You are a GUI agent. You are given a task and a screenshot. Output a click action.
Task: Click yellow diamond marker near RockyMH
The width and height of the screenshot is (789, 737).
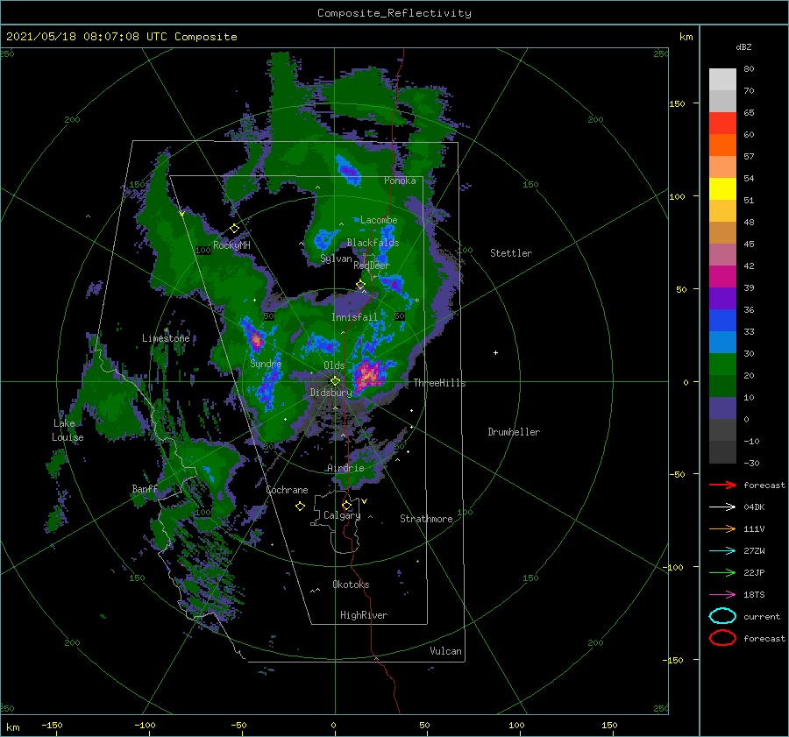[x=234, y=229]
